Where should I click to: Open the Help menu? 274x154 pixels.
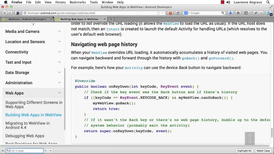(120, 2)
